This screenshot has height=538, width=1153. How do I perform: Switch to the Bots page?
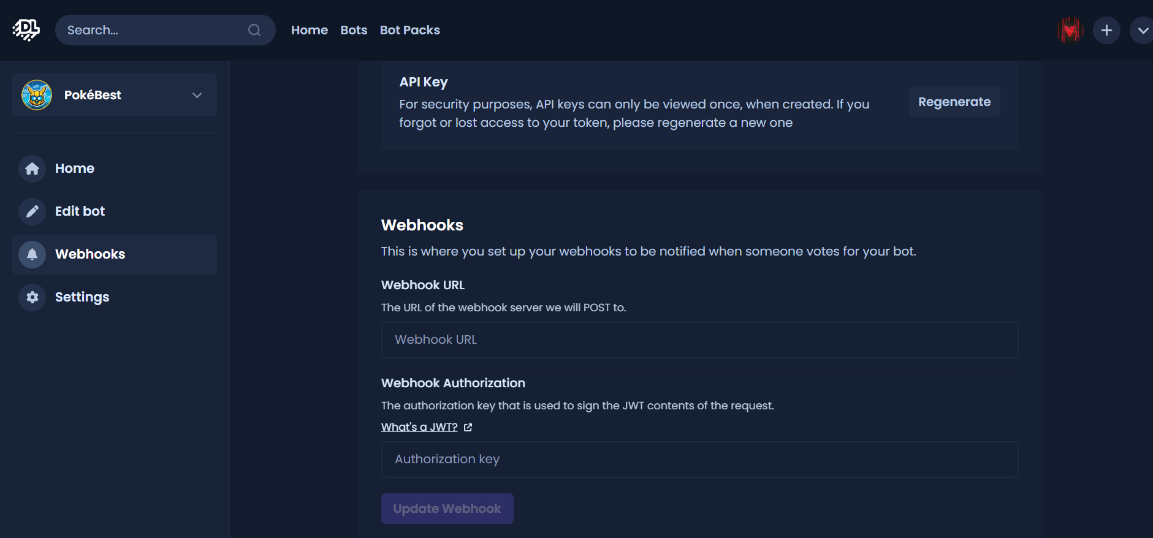pos(354,29)
